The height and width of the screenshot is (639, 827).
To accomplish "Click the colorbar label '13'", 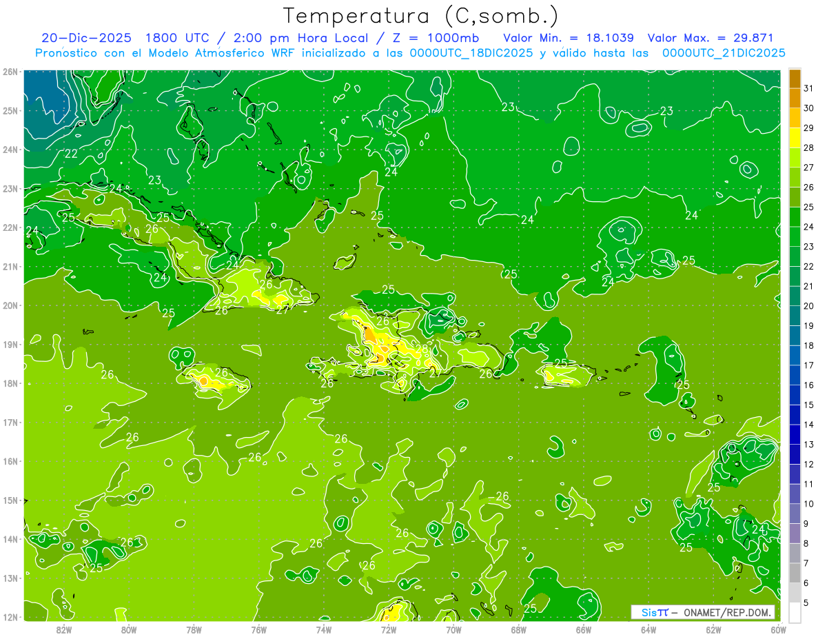I will click(809, 445).
